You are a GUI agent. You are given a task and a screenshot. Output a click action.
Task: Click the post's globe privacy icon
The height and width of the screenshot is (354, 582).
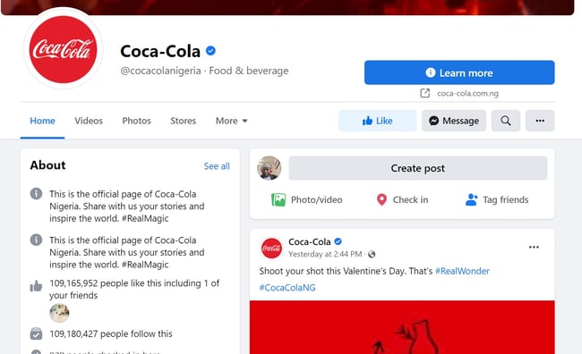(372, 254)
